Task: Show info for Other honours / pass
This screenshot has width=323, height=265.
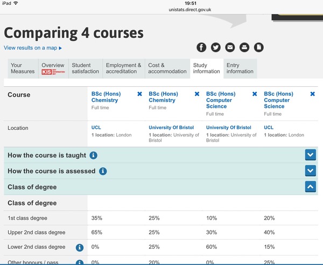Action: coord(80,262)
